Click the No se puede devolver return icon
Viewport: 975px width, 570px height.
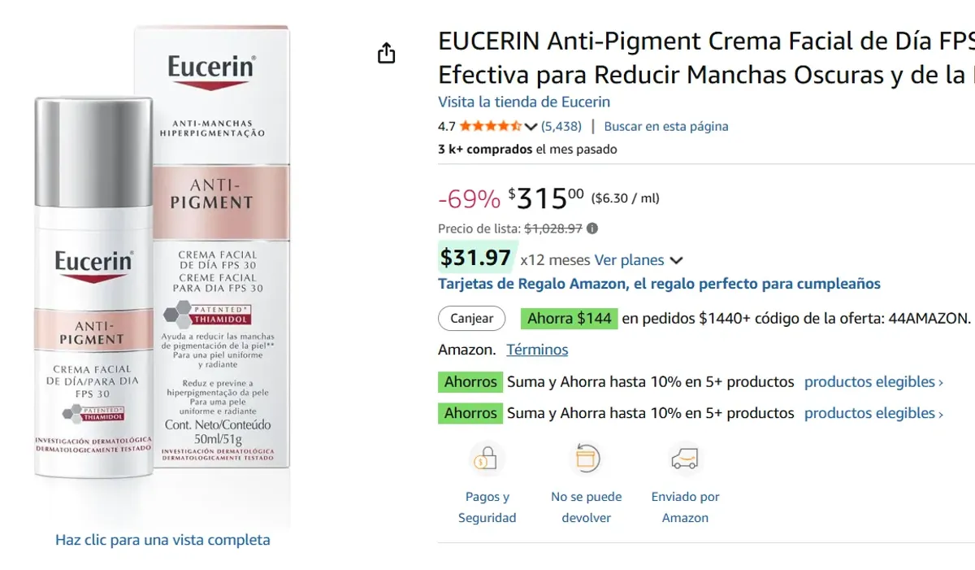pyautogui.click(x=587, y=458)
